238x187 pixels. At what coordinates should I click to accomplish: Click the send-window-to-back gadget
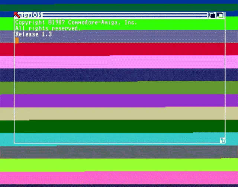[x=212, y=15]
